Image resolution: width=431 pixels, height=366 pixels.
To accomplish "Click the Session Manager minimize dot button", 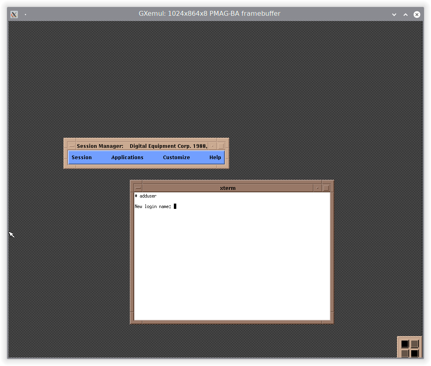I will tap(213, 146).
